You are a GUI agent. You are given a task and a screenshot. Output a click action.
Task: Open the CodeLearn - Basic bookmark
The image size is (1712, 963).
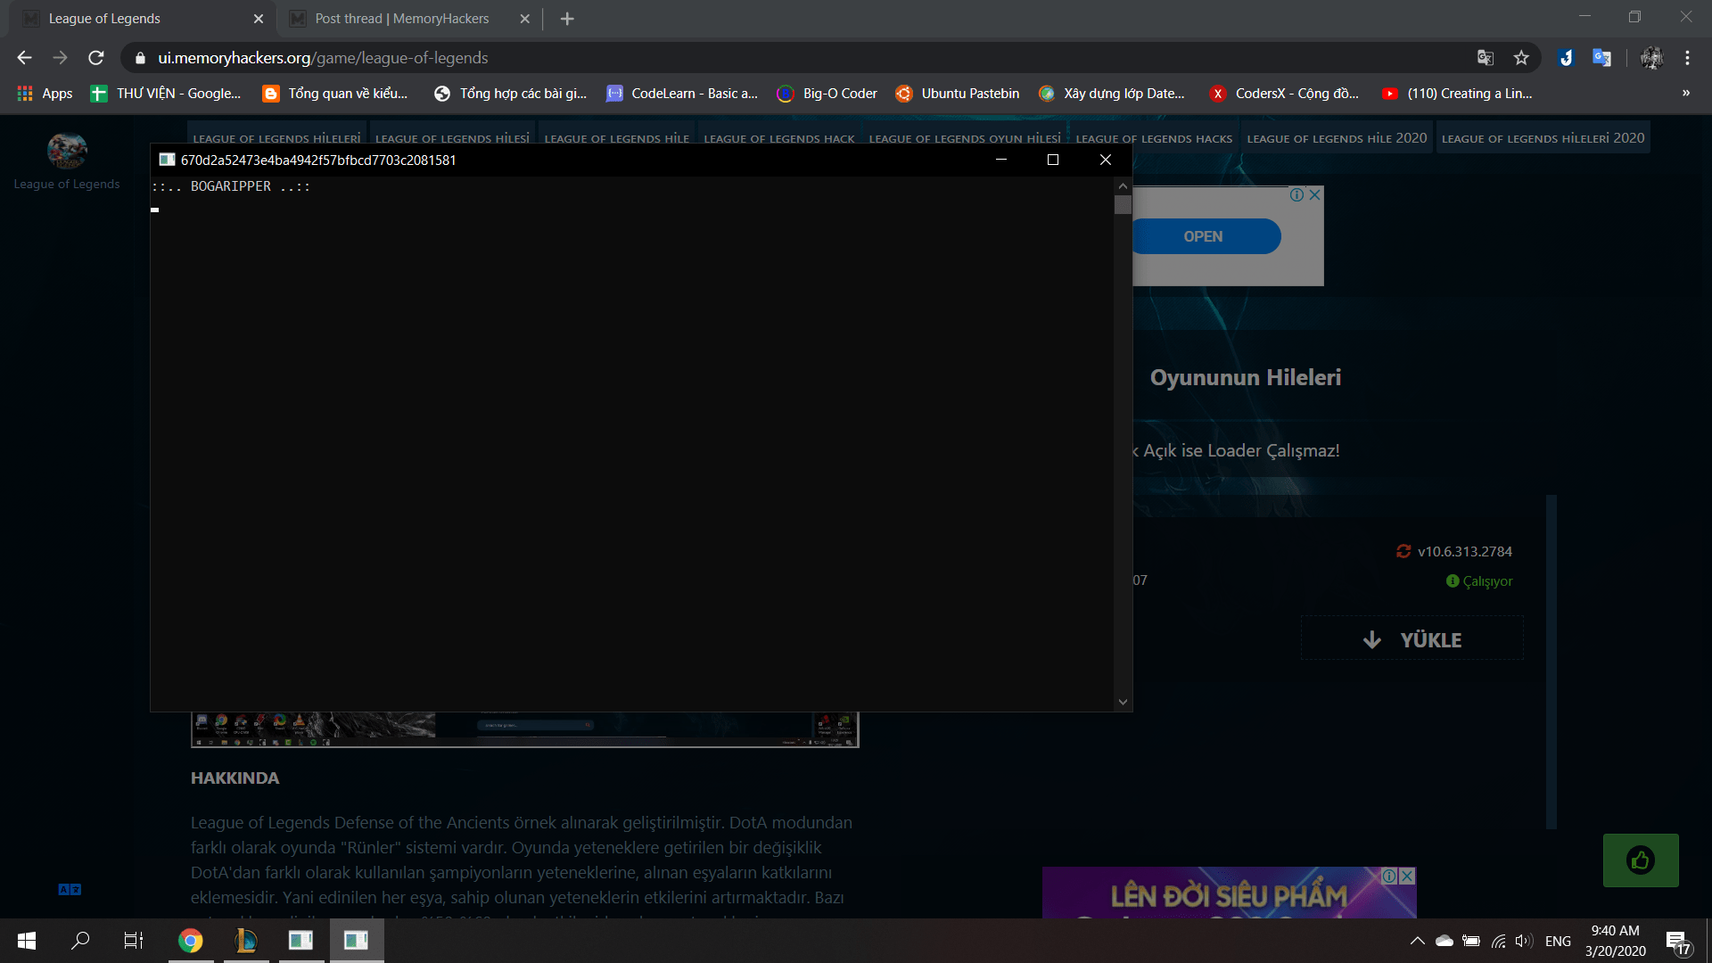click(x=682, y=94)
